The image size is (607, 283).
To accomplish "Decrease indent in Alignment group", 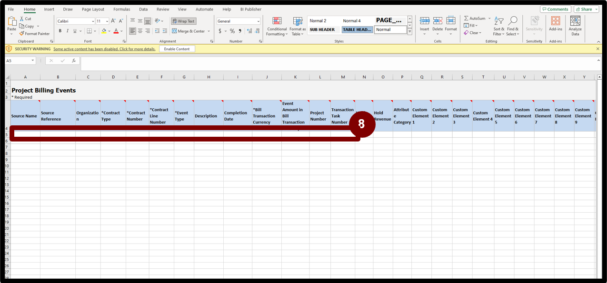I will coord(157,31).
